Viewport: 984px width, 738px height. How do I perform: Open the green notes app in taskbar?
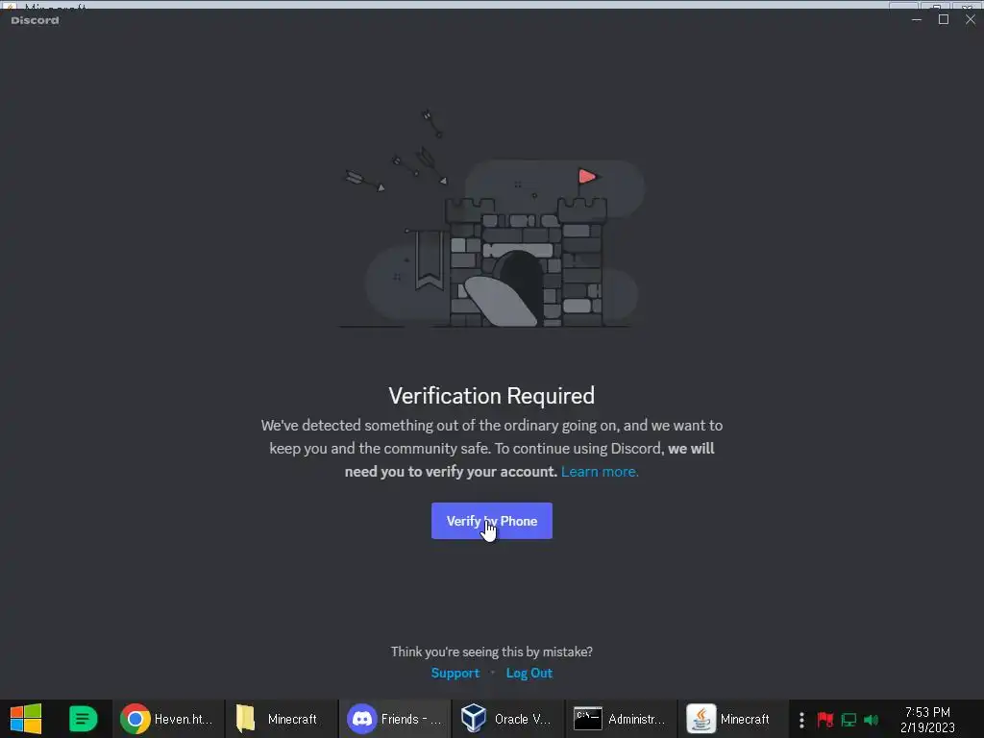pos(83,719)
